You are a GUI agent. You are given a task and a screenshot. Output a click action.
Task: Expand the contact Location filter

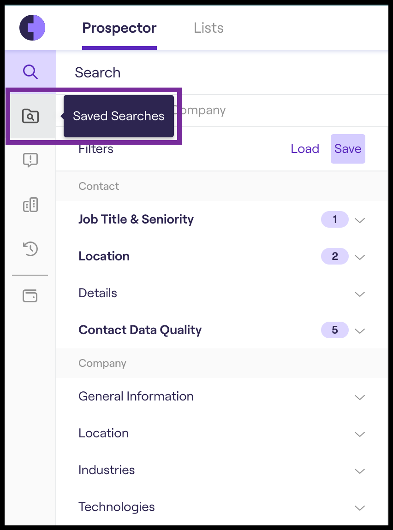[x=360, y=257]
